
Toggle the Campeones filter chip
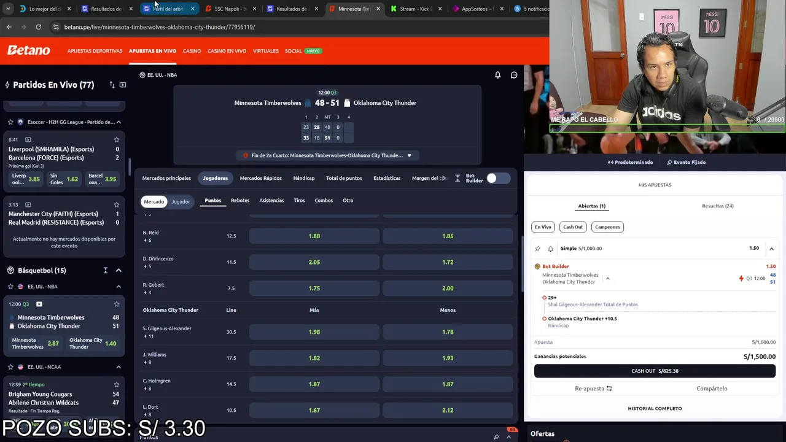607,227
